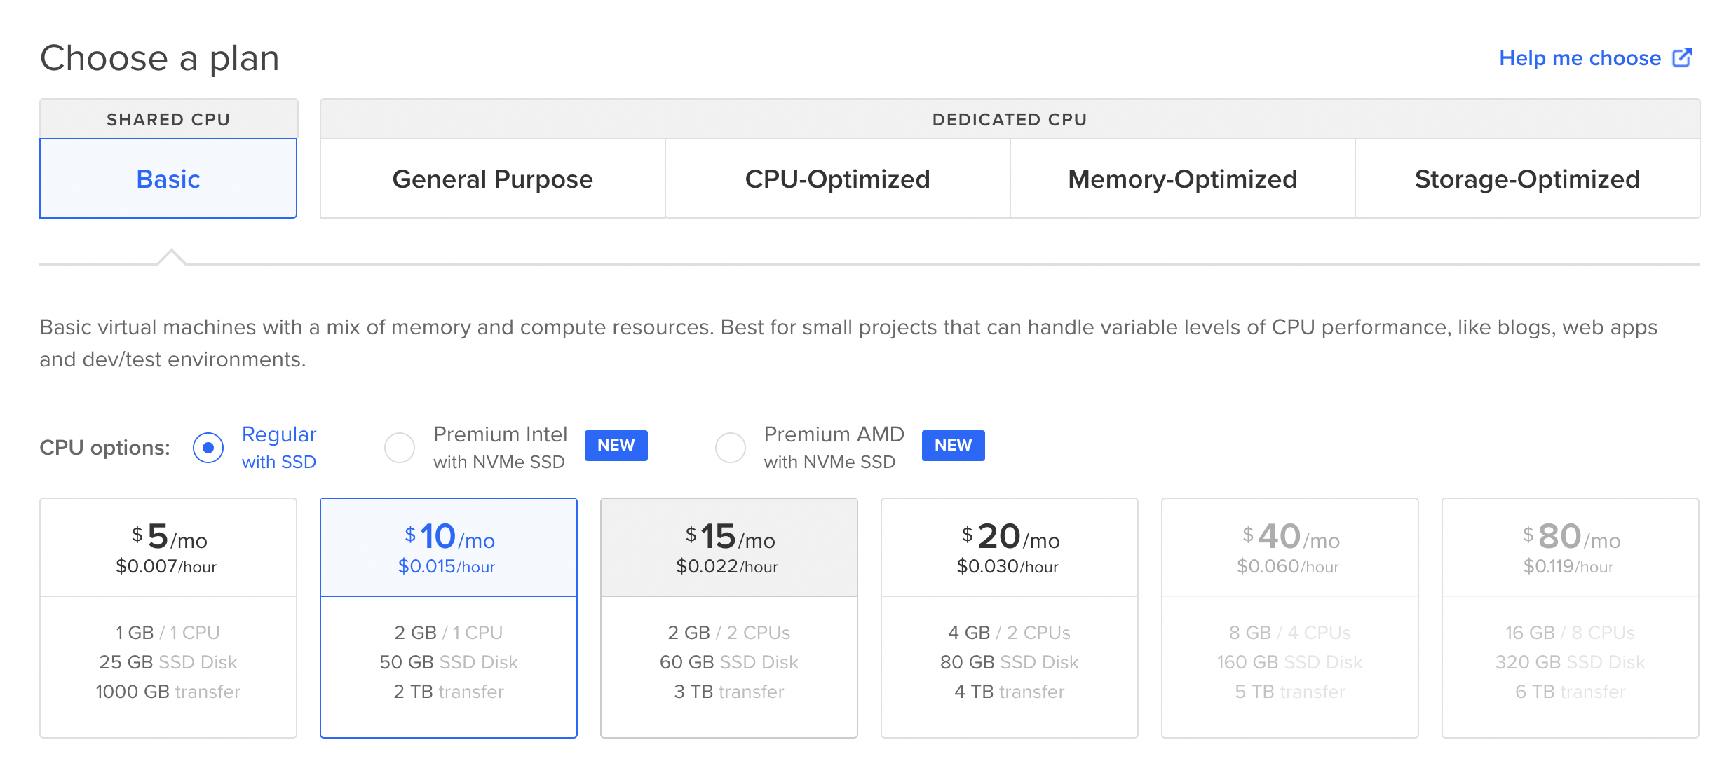Click the Regular with SSD label text
The height and width of the screenshot is (782, 1736).
[279, 448]
